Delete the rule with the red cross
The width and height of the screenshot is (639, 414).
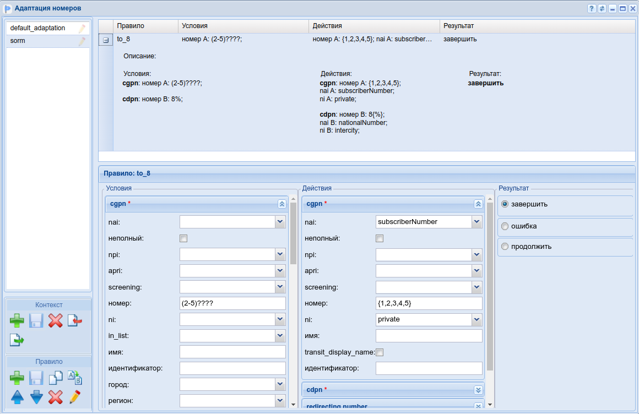(x=56, y=396)
